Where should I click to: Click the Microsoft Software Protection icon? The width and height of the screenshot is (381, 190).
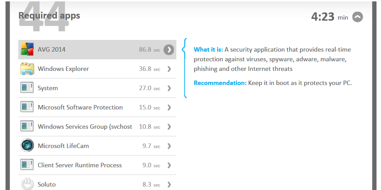(27, 107)
